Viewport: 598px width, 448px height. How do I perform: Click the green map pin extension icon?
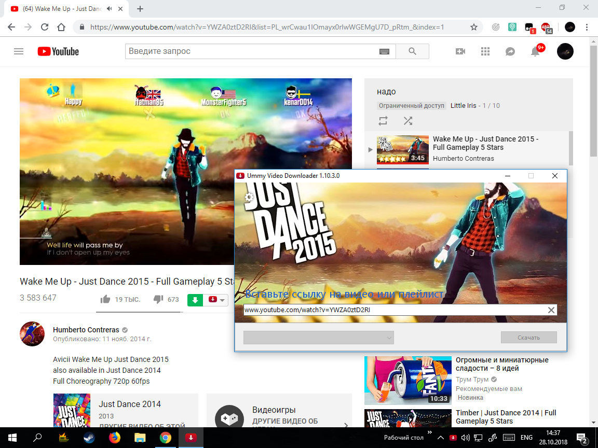[x=512, y=27]
